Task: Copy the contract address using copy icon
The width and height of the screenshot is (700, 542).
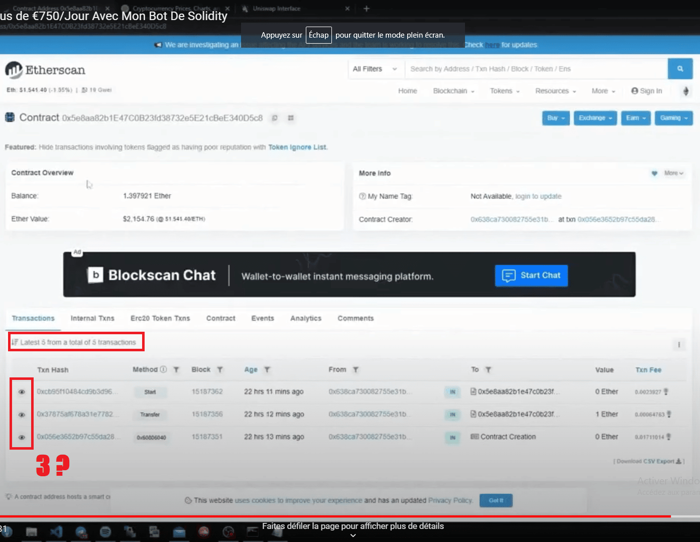Action: click(274, 118)
